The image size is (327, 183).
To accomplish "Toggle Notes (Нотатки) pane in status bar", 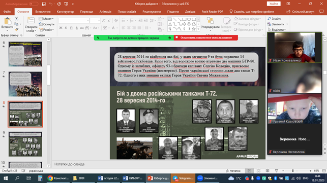I will click(x=233, y=171).
